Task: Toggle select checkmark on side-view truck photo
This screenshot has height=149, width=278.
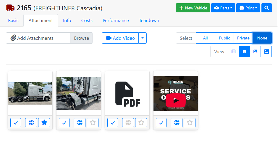Action: (16, 122)
